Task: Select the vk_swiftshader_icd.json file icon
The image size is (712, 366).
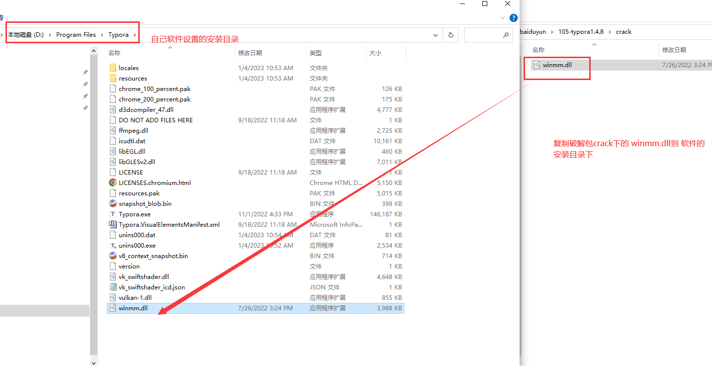Action: coord(113,287)
